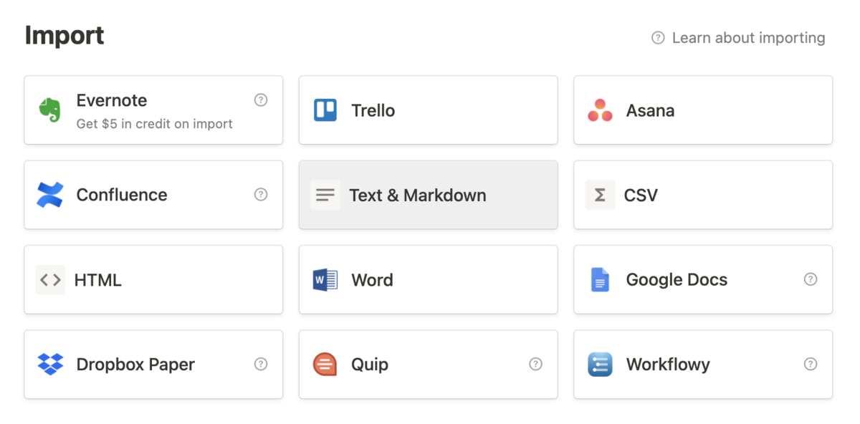Choose the Asana label
Image resolution: width=860 pixels, height=424 pixels.
coord(650,110)
